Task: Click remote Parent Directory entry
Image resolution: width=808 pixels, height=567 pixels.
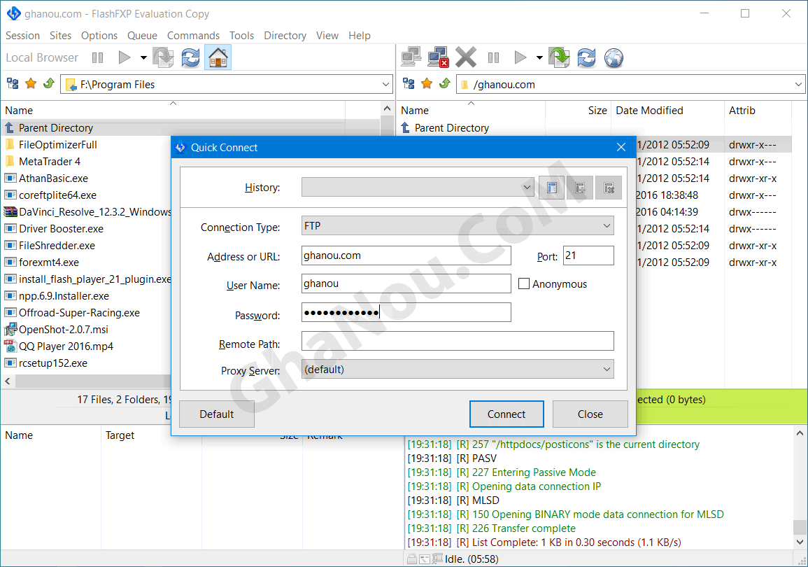Action: coord(451,128)
